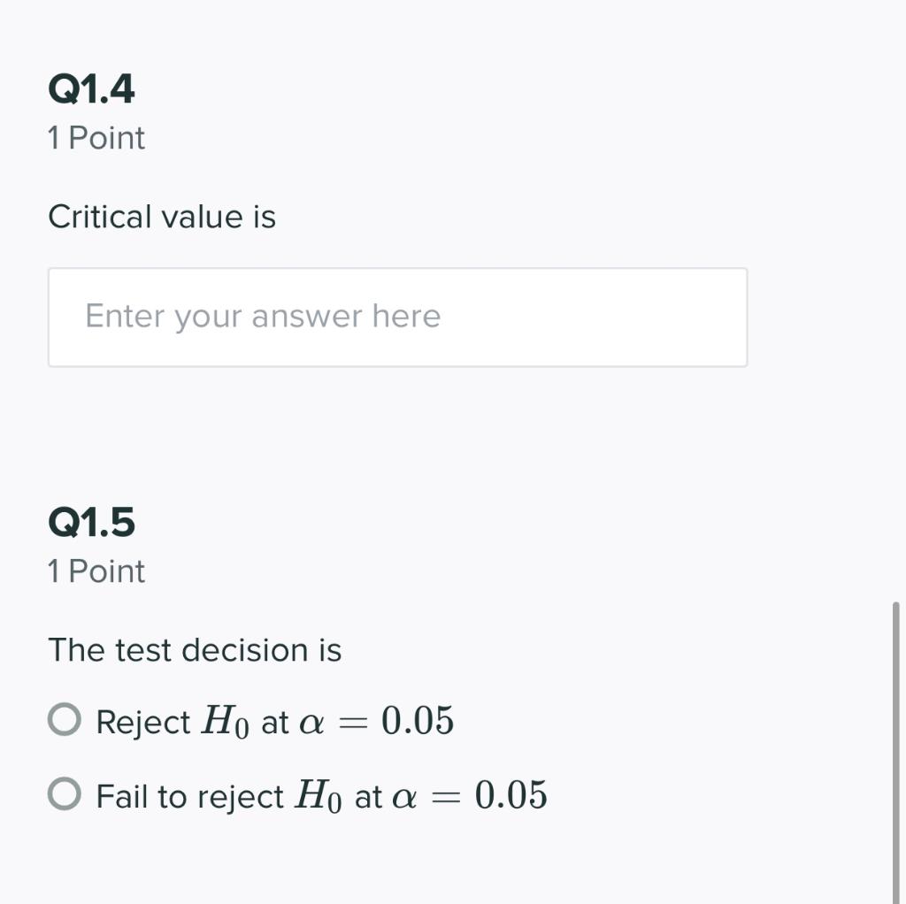The height and width of the screenshot is (904, 906).
Task: Click the answer input field for Q1.4
Action: point(397,316)
